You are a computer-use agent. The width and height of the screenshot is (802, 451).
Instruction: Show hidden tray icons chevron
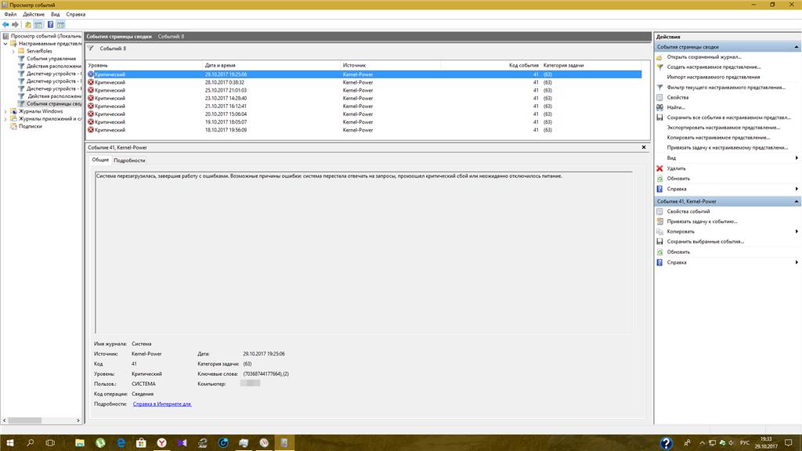click(x=702, y=443)
